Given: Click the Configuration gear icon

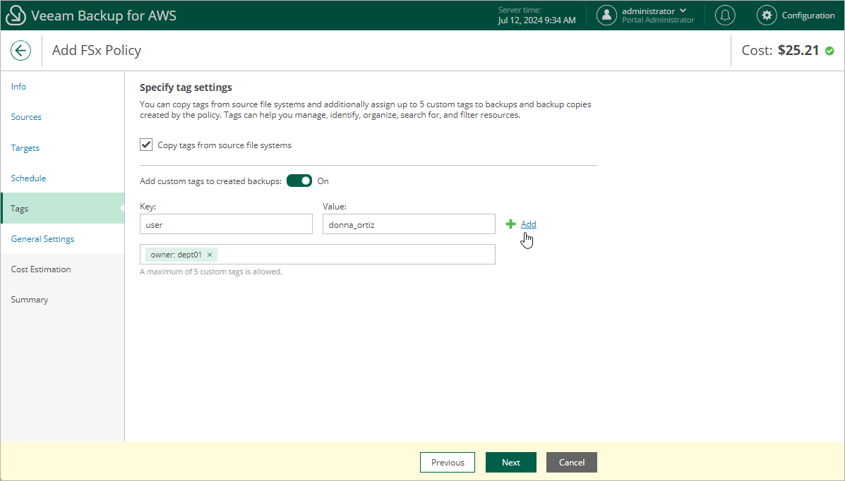Looking at the screenshot, I should tap(767, 15).
